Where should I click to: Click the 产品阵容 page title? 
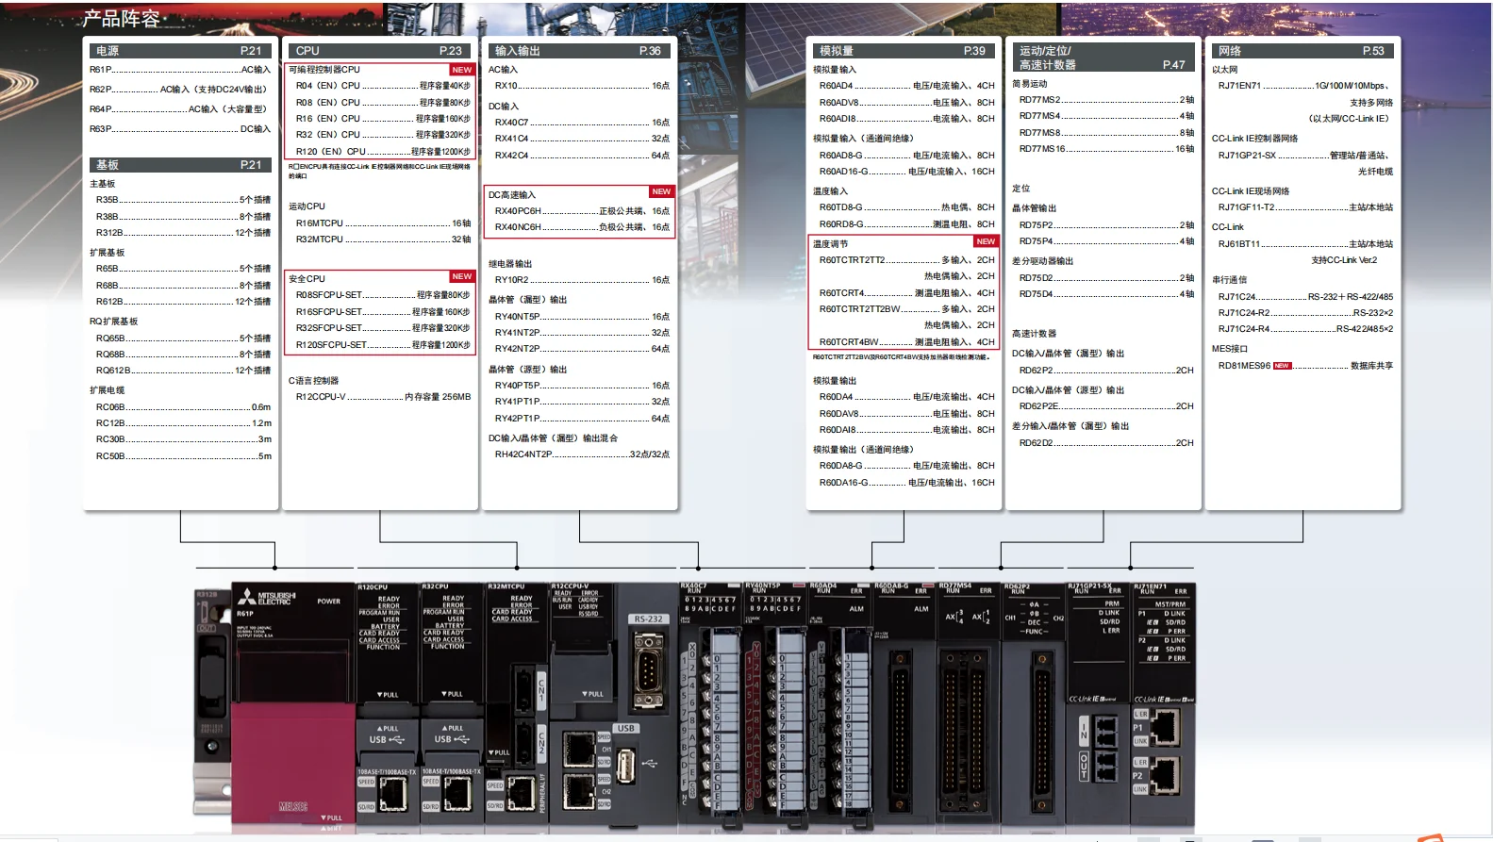[122, 18]
